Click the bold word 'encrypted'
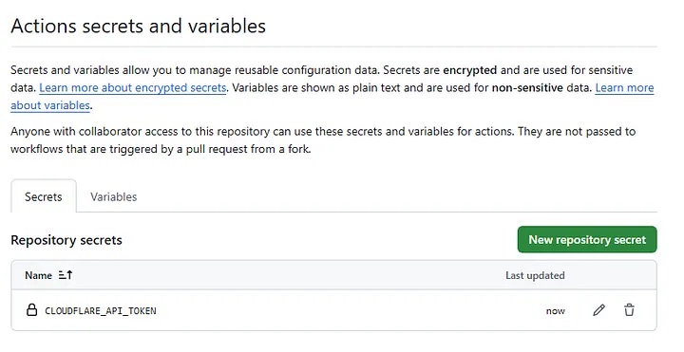This screenshot has width=684, height=352. [x=470, y=70]
